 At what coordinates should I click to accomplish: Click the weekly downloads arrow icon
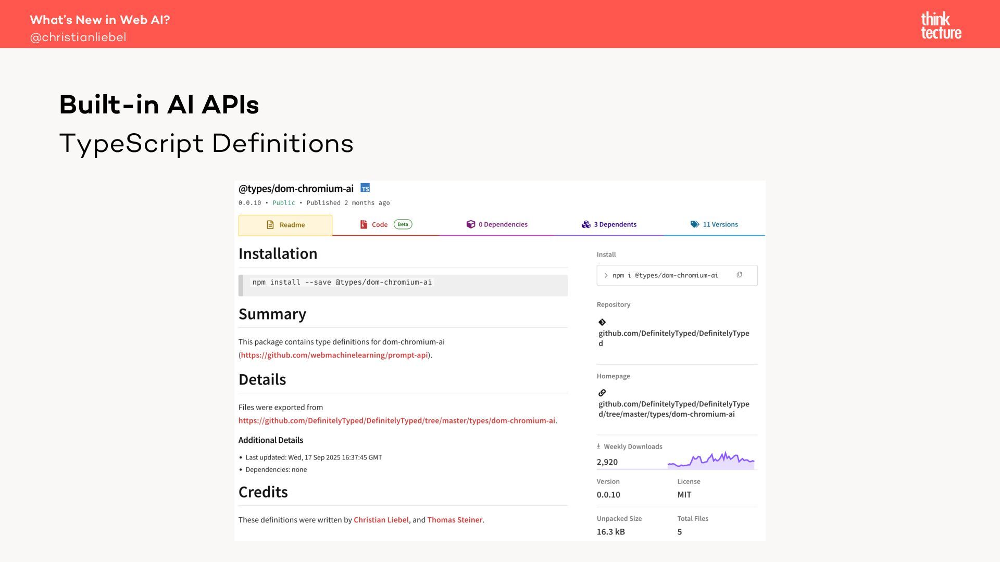[x=598, y=446]
